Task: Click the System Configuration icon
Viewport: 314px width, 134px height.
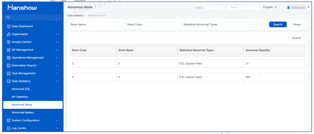Action: (8, 120)
